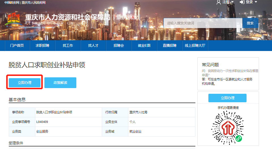Click the WeChat mini-program QR code
The height and width of the screenshot is (149, 272).
coord(227,127)
